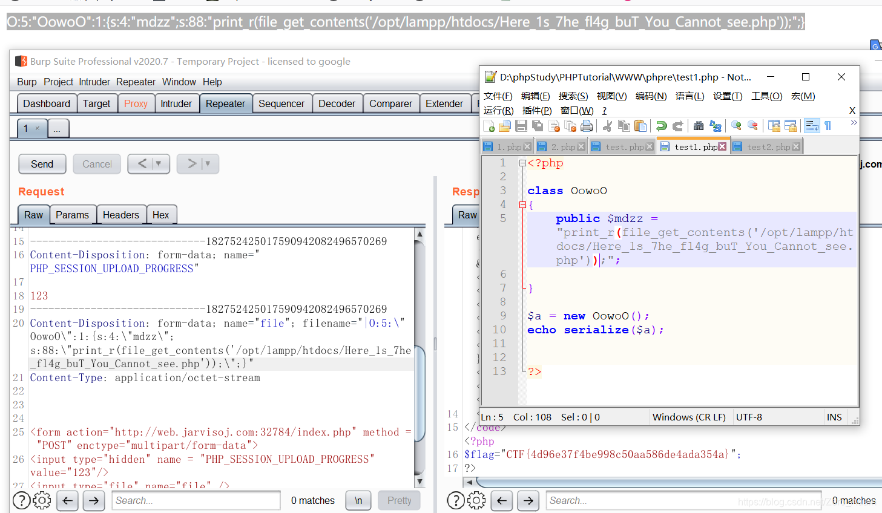Paste clipboard icon in Notepad++ toolbar
The height and width of the screenshot is (513, 882).
click(x=640, y=126)
